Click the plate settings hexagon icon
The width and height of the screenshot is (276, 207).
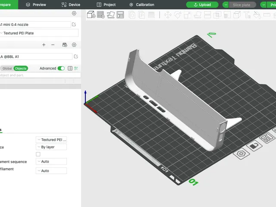tap(241, 154)
